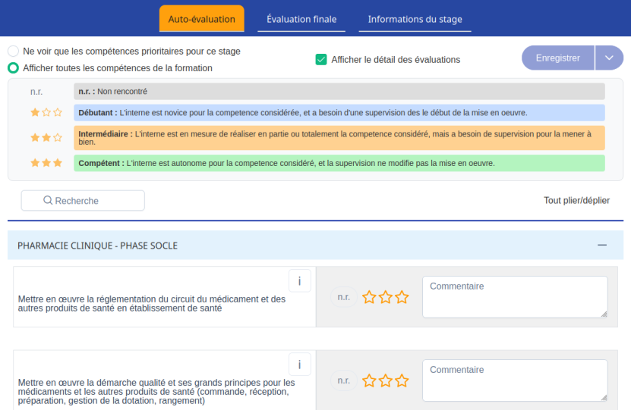Screen dimensions: 631x410
Task: Click first star for réglementation du circuit competence
Action: click(370, 297)
